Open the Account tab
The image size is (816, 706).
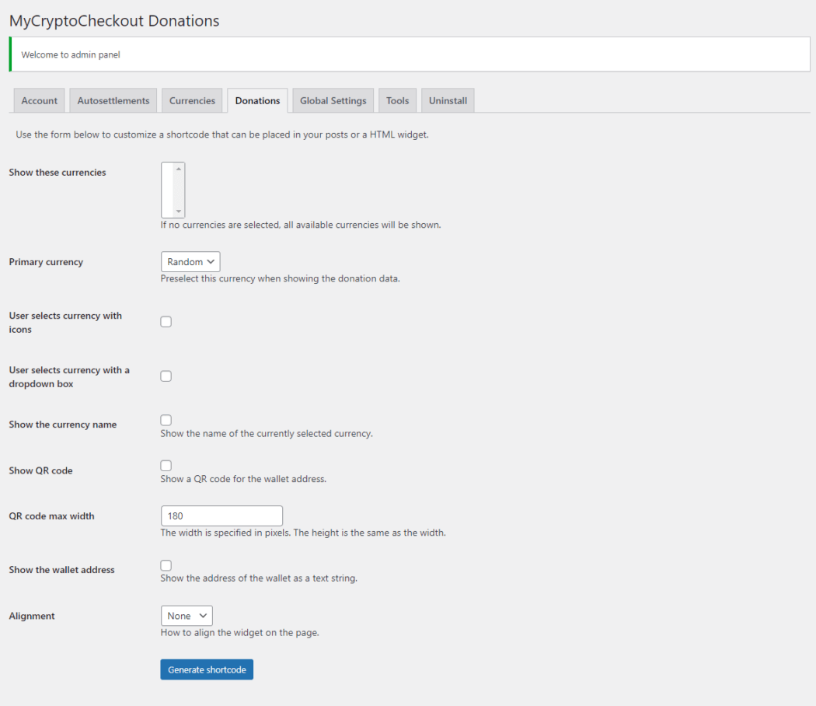coord(39,101)
